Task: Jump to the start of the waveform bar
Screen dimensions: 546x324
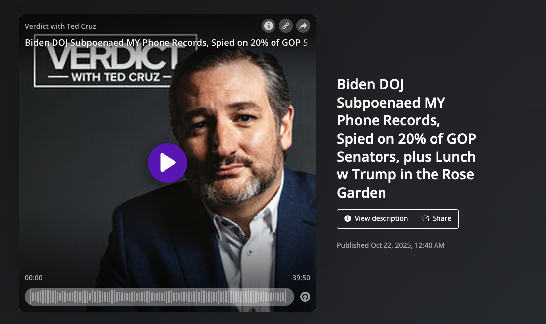Action: pos(31,297)
